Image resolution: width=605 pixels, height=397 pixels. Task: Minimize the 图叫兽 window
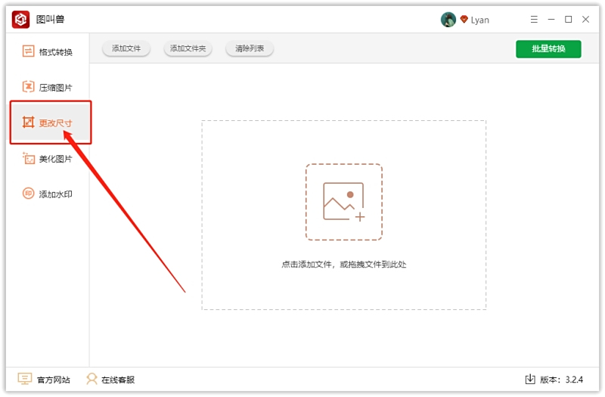point(551,20)
